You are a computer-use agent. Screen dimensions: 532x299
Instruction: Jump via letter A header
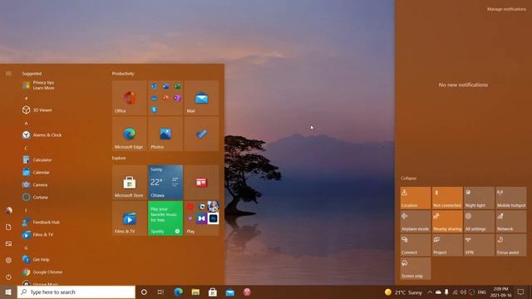tap(26, 123)
